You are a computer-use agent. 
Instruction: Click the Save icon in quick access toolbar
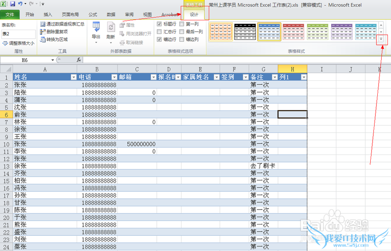pyautogui.click(x=13, y=4)
